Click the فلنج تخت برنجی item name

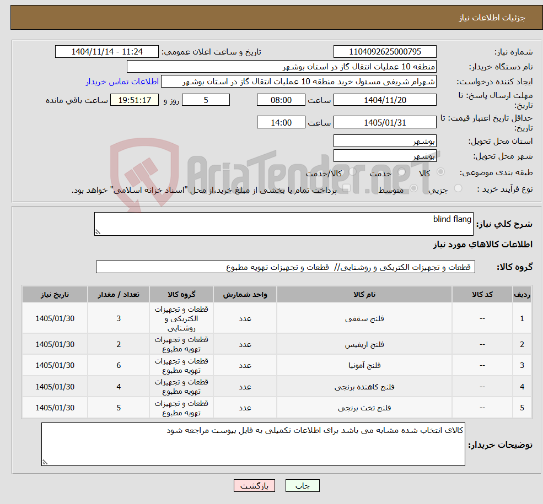tap(364, 408)
